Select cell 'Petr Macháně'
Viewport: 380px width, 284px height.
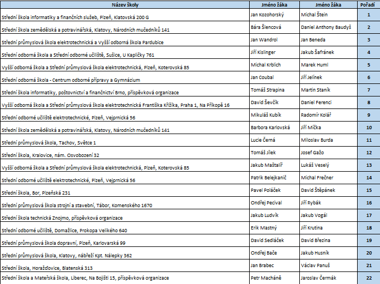(x=275, y=278)
